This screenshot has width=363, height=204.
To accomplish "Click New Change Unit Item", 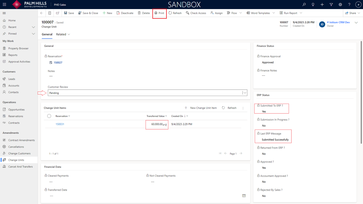I will tap(201, 108).
